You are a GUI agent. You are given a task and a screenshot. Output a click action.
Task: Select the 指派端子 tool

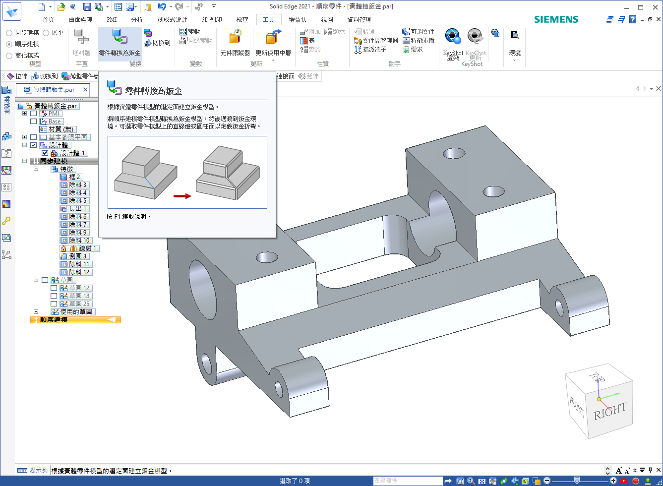(370, 50)
